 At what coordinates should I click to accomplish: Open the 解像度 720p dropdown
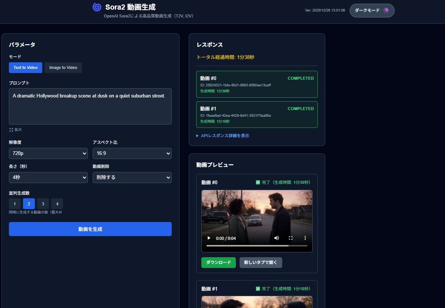coord(48,153)
